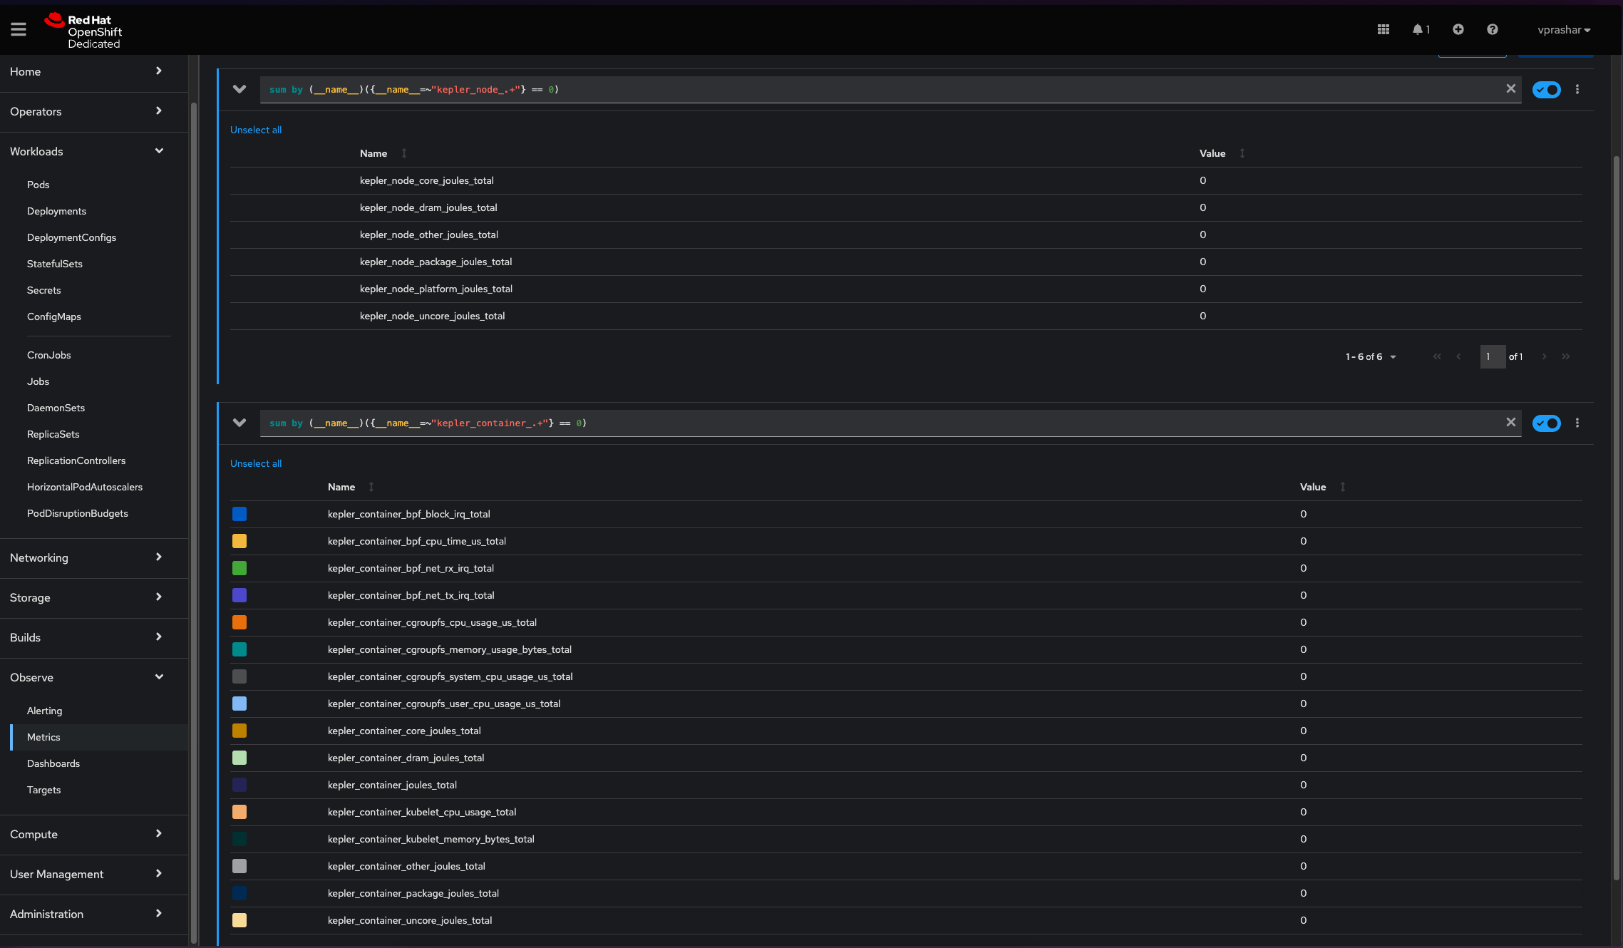This screenshot has width=1623, height=948.
Task: Disable the kepler_container query toggle
Action: pyautogui.click(x=1546, y=423)
